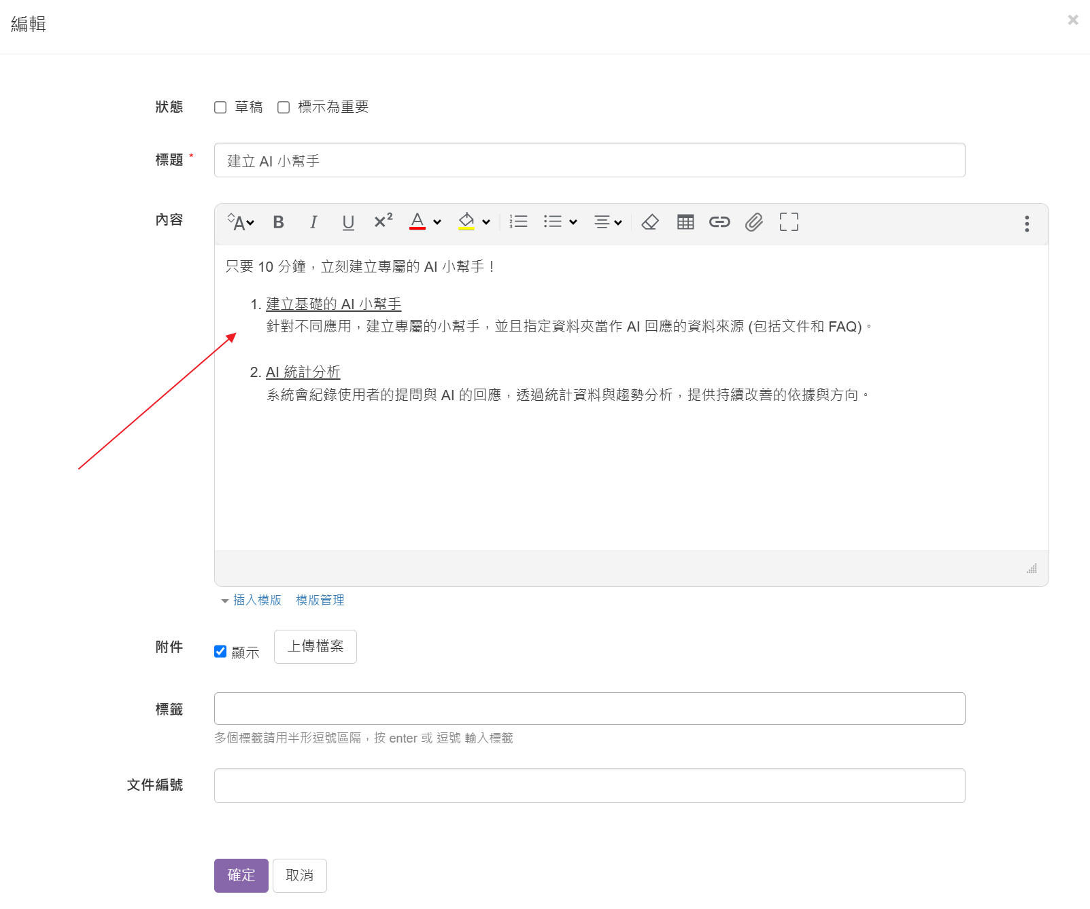Apply superscript formatting
This screenshot has height=909, width=1090.
tap(383, 221)
